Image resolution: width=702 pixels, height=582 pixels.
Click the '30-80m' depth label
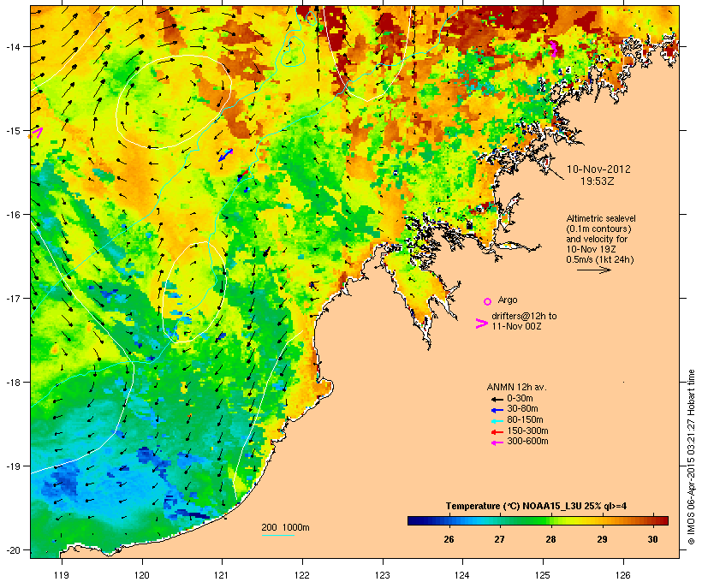[x=522, y=409]
